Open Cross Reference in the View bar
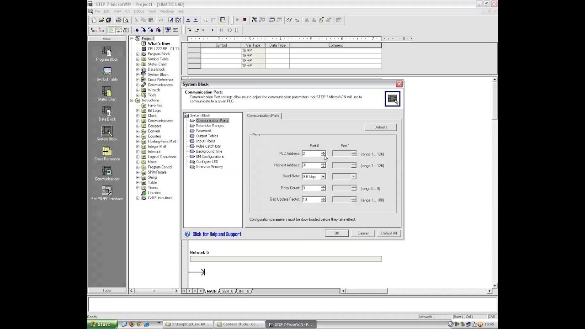The height and width of the screenshot is (329, 585). click(x=107, y=154)
